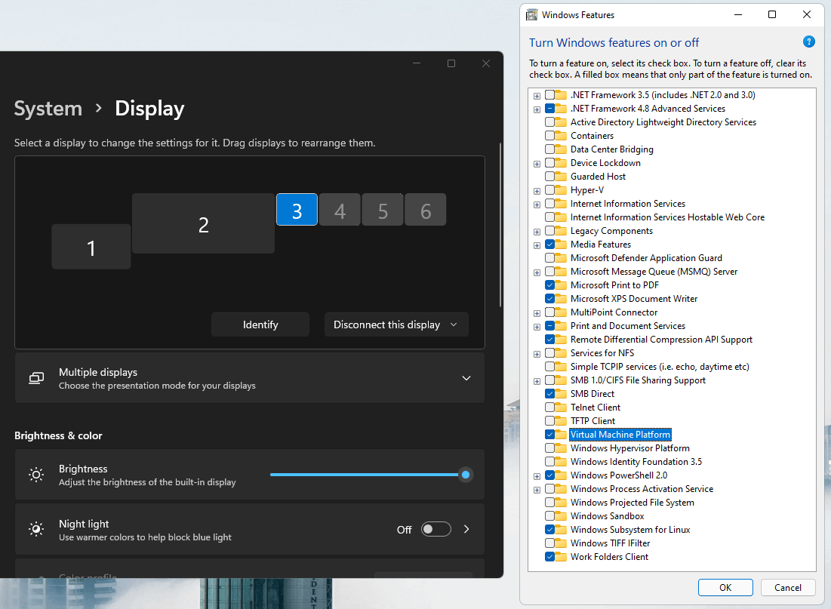Expand the Internet Information Services tree node

(x=537, y=204)
